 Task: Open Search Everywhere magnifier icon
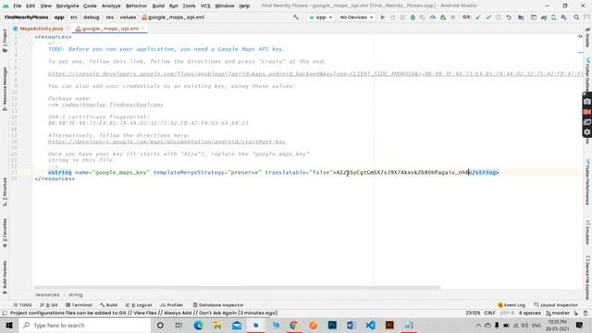pos(576,18)
